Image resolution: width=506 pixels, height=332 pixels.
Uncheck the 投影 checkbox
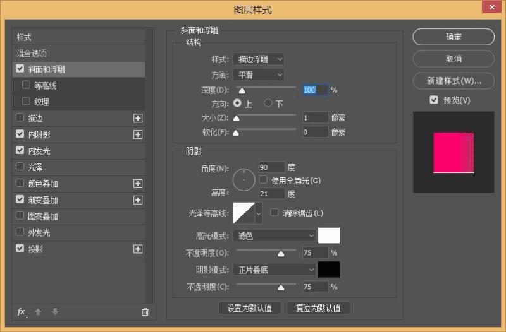(x=20, y=248)
